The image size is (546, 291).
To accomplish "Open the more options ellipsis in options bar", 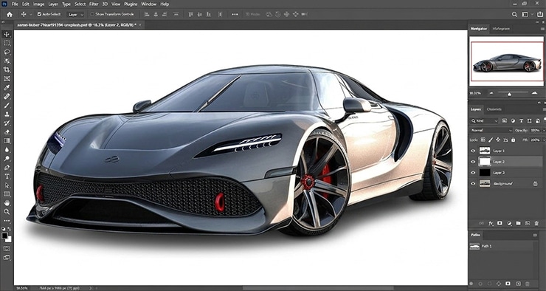I will tap(235, 14).
